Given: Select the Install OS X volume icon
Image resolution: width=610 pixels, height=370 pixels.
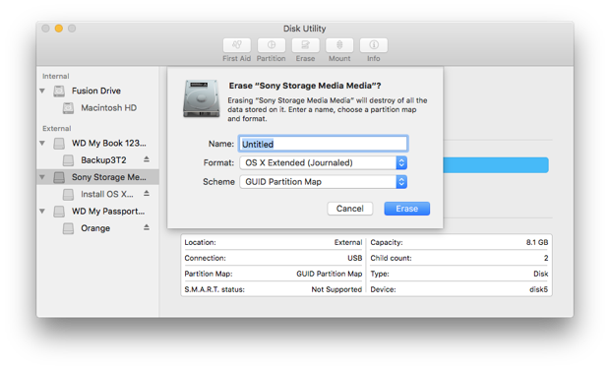Looking at the screenshot, I should pyautogui.click(x=68, y=194).
